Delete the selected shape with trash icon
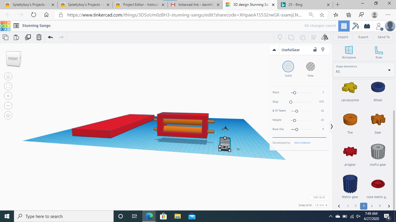This screenshot has height=222, width=396. pyautogui.click(x=39, y=37)
